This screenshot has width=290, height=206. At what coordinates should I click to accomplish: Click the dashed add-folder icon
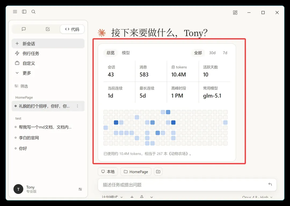coord(158,172)
